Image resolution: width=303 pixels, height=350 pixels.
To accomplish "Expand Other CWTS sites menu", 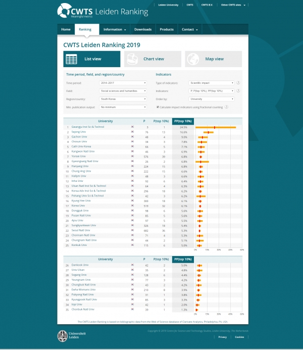I will [233, 5].
